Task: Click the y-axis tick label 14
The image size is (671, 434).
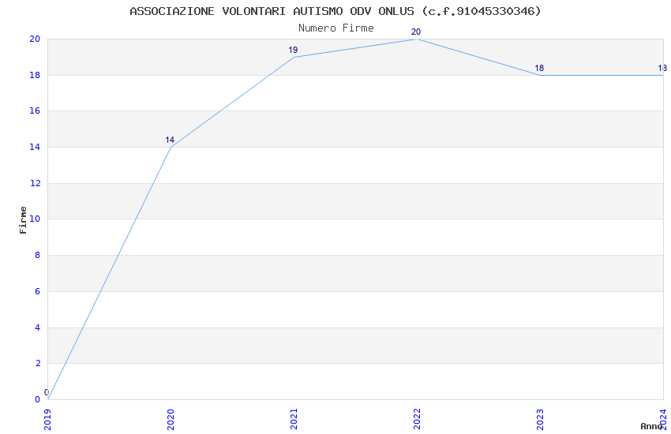Action: (35, 147)
